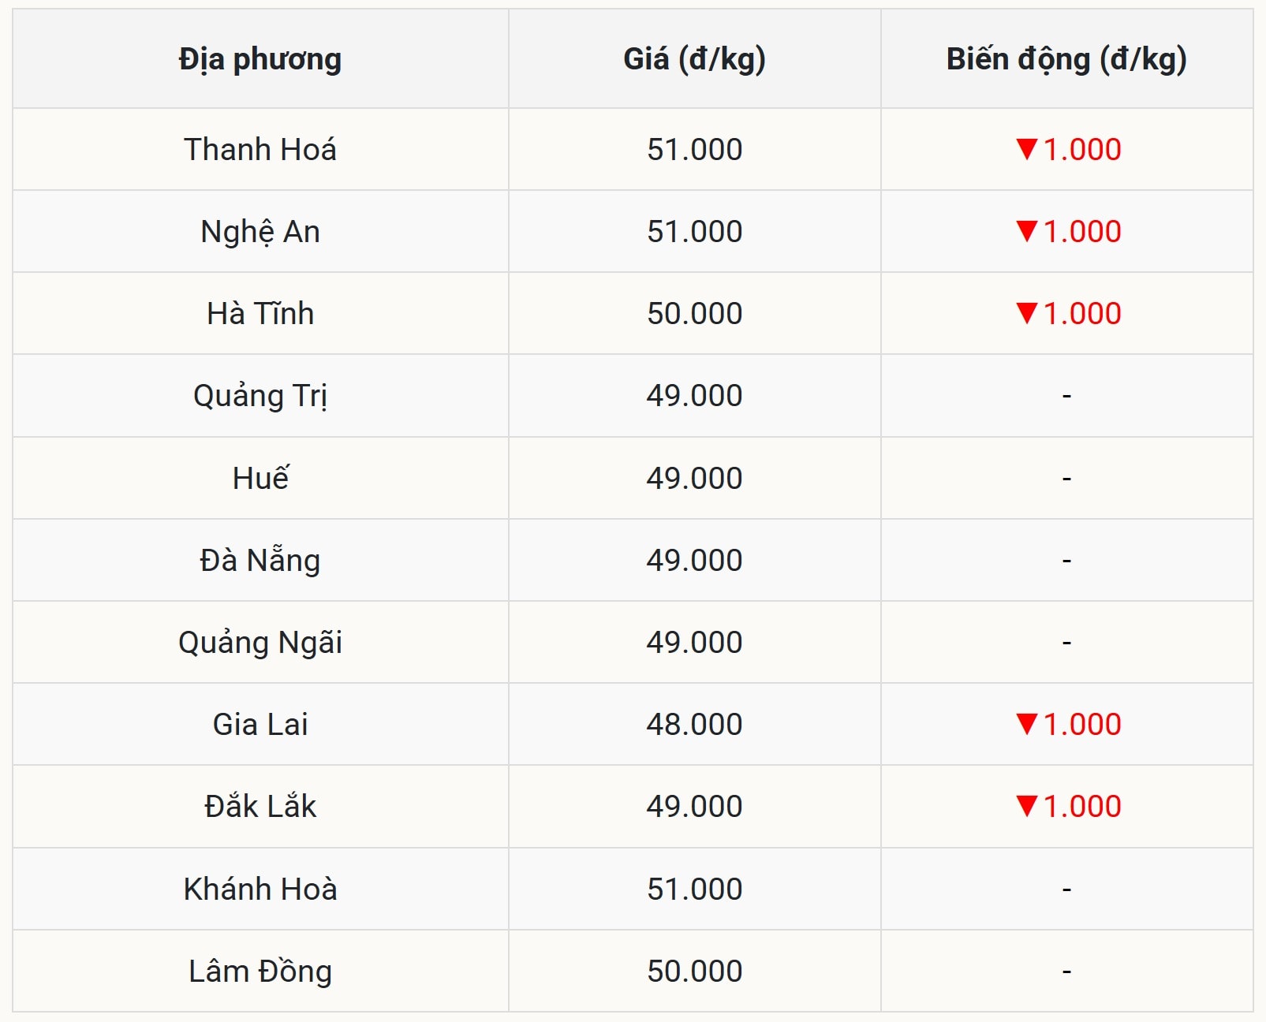Click the red down arrow in Hà Tĩnh row
Image resolution: width=1266 pixels, height=1022 pixels.
click(x=1026, y=313)
